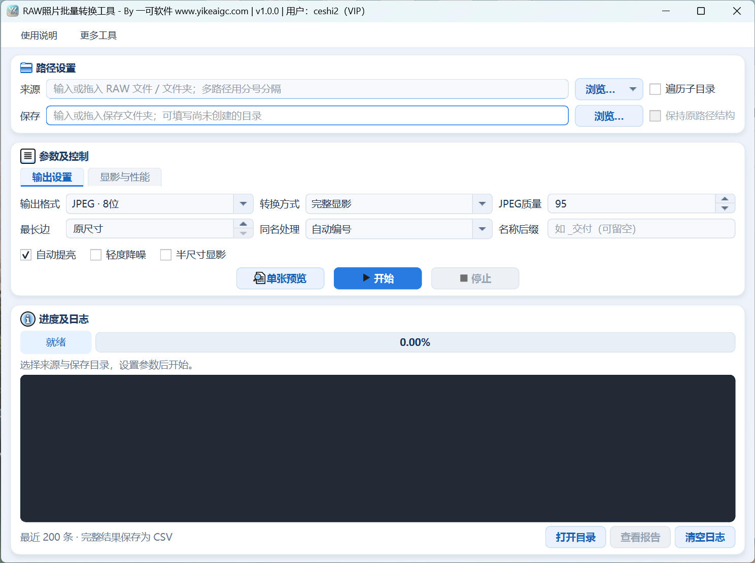This screenshot has height=563, width=755.
Task: Click the 名称后缀 input field
Action: pos(641,229)
